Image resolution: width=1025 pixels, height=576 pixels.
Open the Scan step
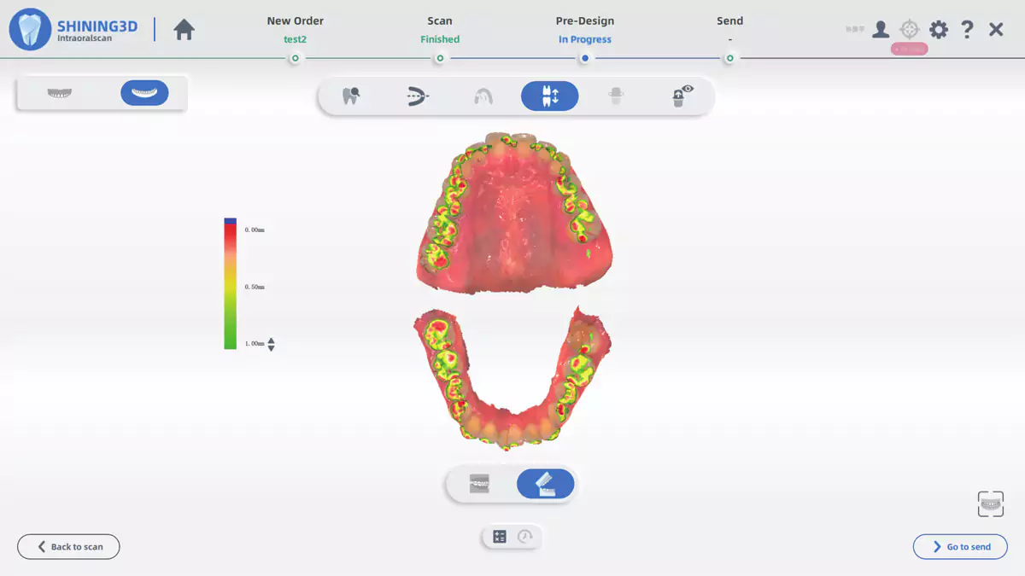click(x=440, y=20)
